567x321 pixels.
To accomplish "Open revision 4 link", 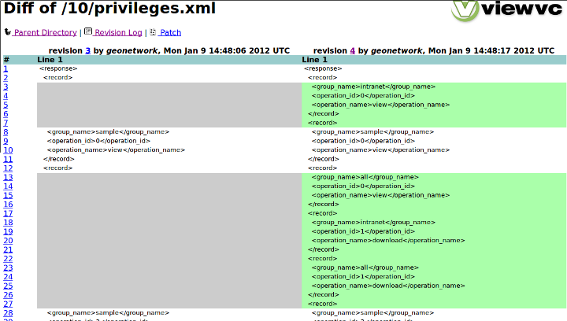I will (x=352, y=50).
